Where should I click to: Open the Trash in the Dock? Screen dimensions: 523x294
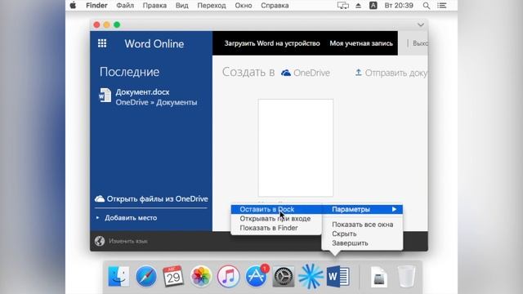coord(407,276)
